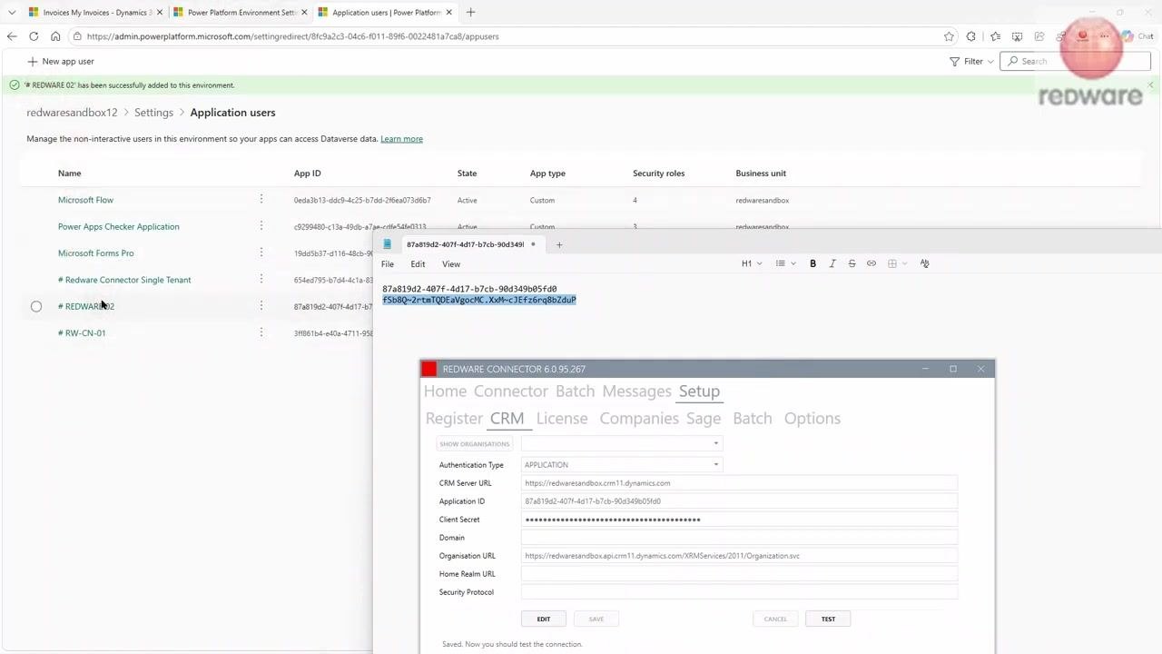Open more options for Power Apps Checker Application

261,225
